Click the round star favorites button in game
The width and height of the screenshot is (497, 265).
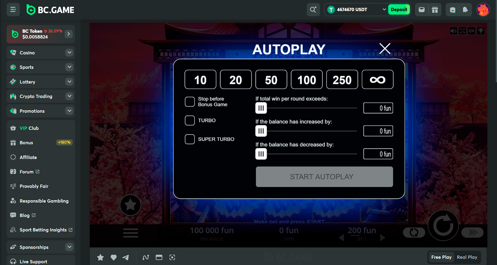pyautogui.click(x=131, y=205)
